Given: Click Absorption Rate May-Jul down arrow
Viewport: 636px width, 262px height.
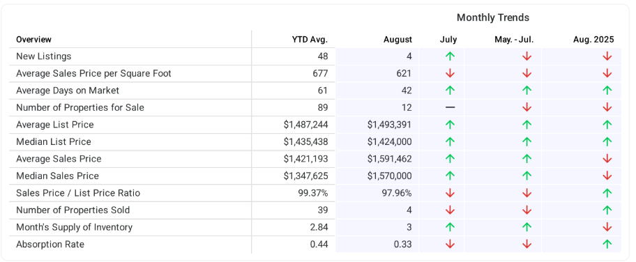Looking at the screenshot, I should (x=527, y=244).
